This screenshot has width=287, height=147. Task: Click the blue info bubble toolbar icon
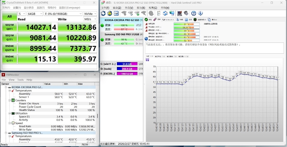point(200,13)
